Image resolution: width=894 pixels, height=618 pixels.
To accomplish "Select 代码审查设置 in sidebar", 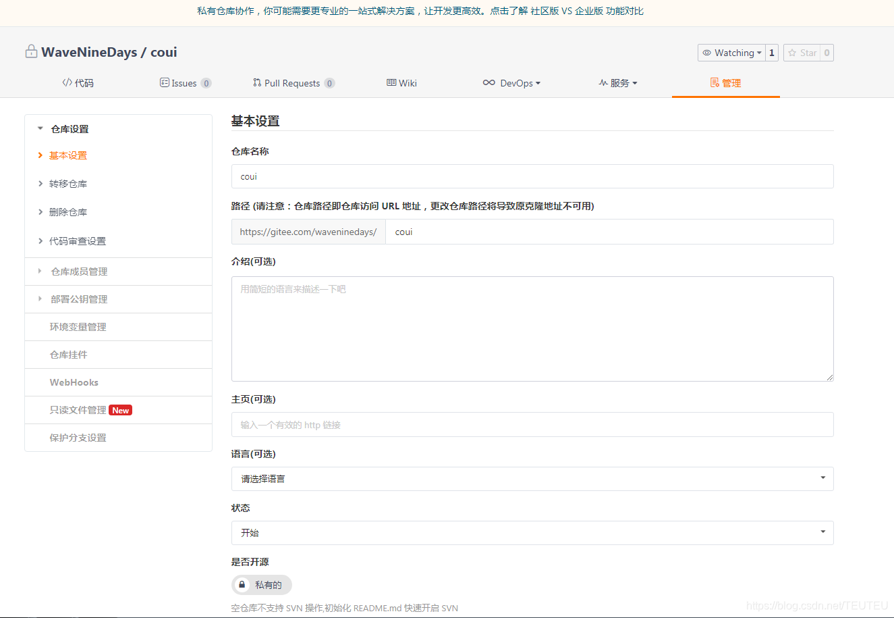I will pos(78,241).
